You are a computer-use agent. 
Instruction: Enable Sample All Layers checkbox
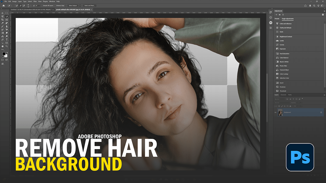pos(42,5)
